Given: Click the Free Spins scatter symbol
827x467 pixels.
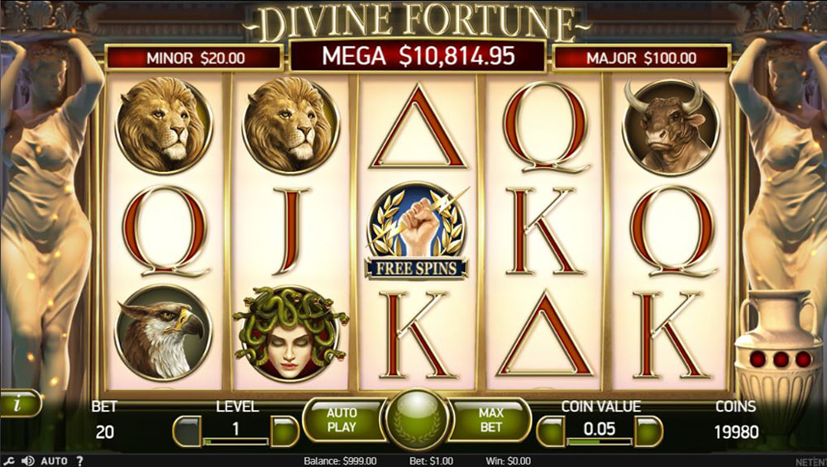Looking at the screenshot, I should click(x=417, y=231).
